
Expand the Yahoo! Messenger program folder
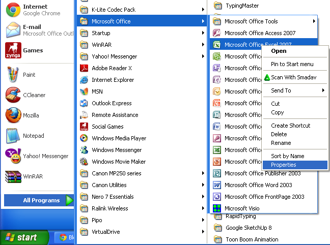(x=142, y=56)
